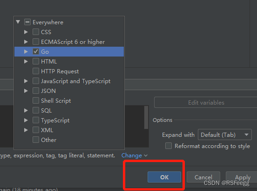Select the HTTP Request label
Viewport: 257px width, 191px height.
click(x=60, y=71)
